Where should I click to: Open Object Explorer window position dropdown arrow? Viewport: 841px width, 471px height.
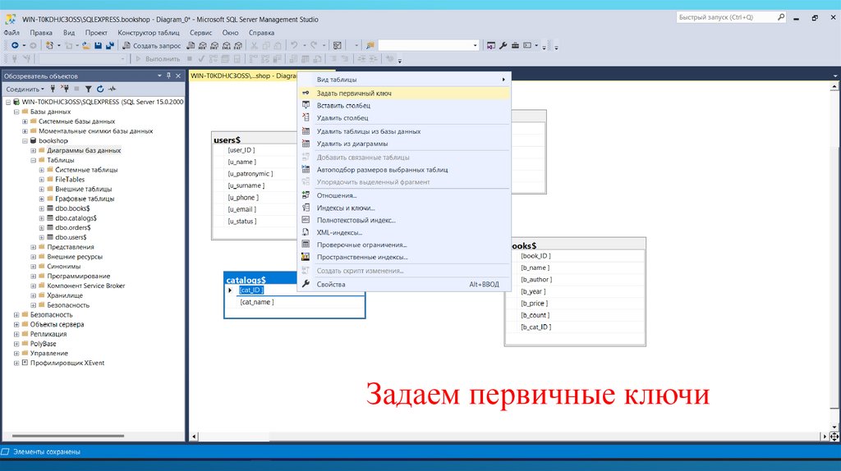click(159, 76)
